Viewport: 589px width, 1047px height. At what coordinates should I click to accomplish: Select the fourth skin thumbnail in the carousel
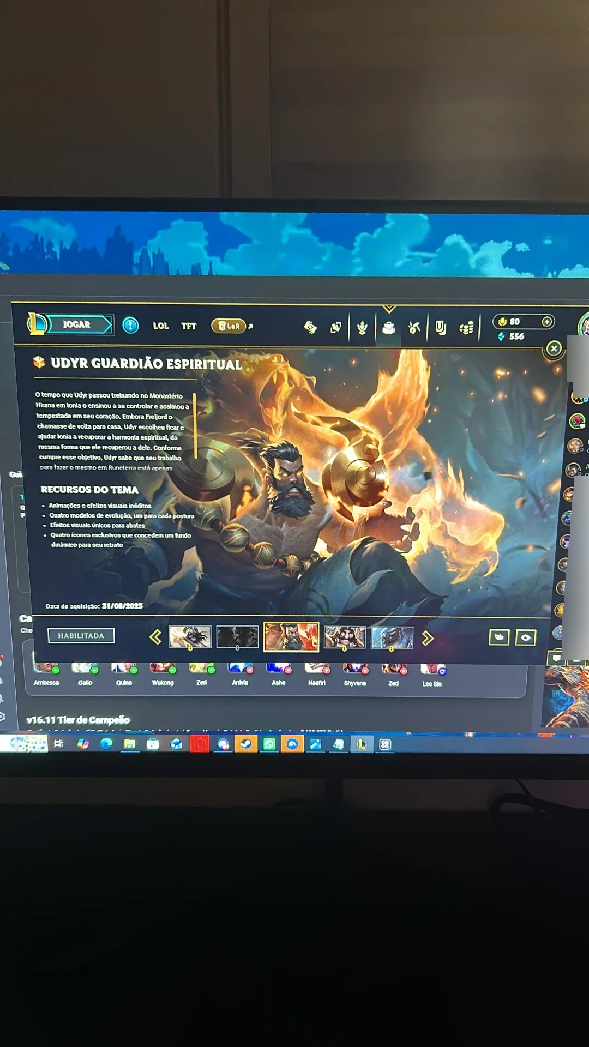pos(345,637)
